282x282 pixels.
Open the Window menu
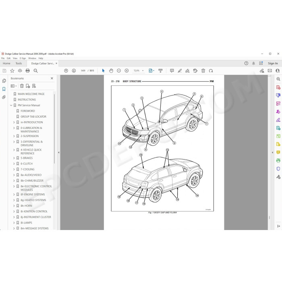pos(32,58)
